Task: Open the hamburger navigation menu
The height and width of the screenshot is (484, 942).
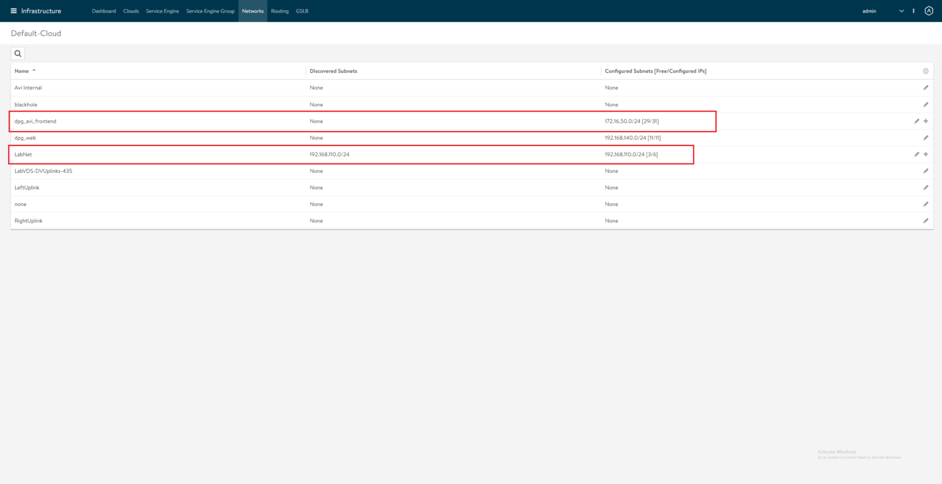Action: pos(14,11)
